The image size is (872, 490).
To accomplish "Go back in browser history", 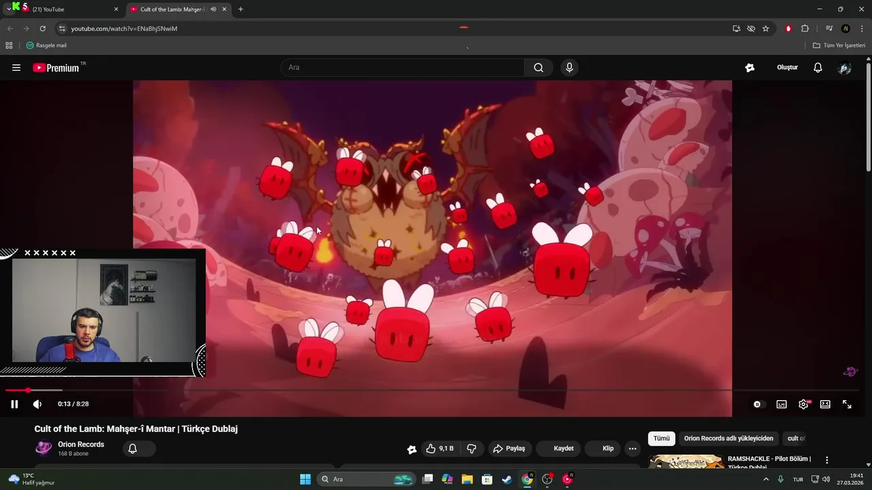I will click(x=10, y=29).
